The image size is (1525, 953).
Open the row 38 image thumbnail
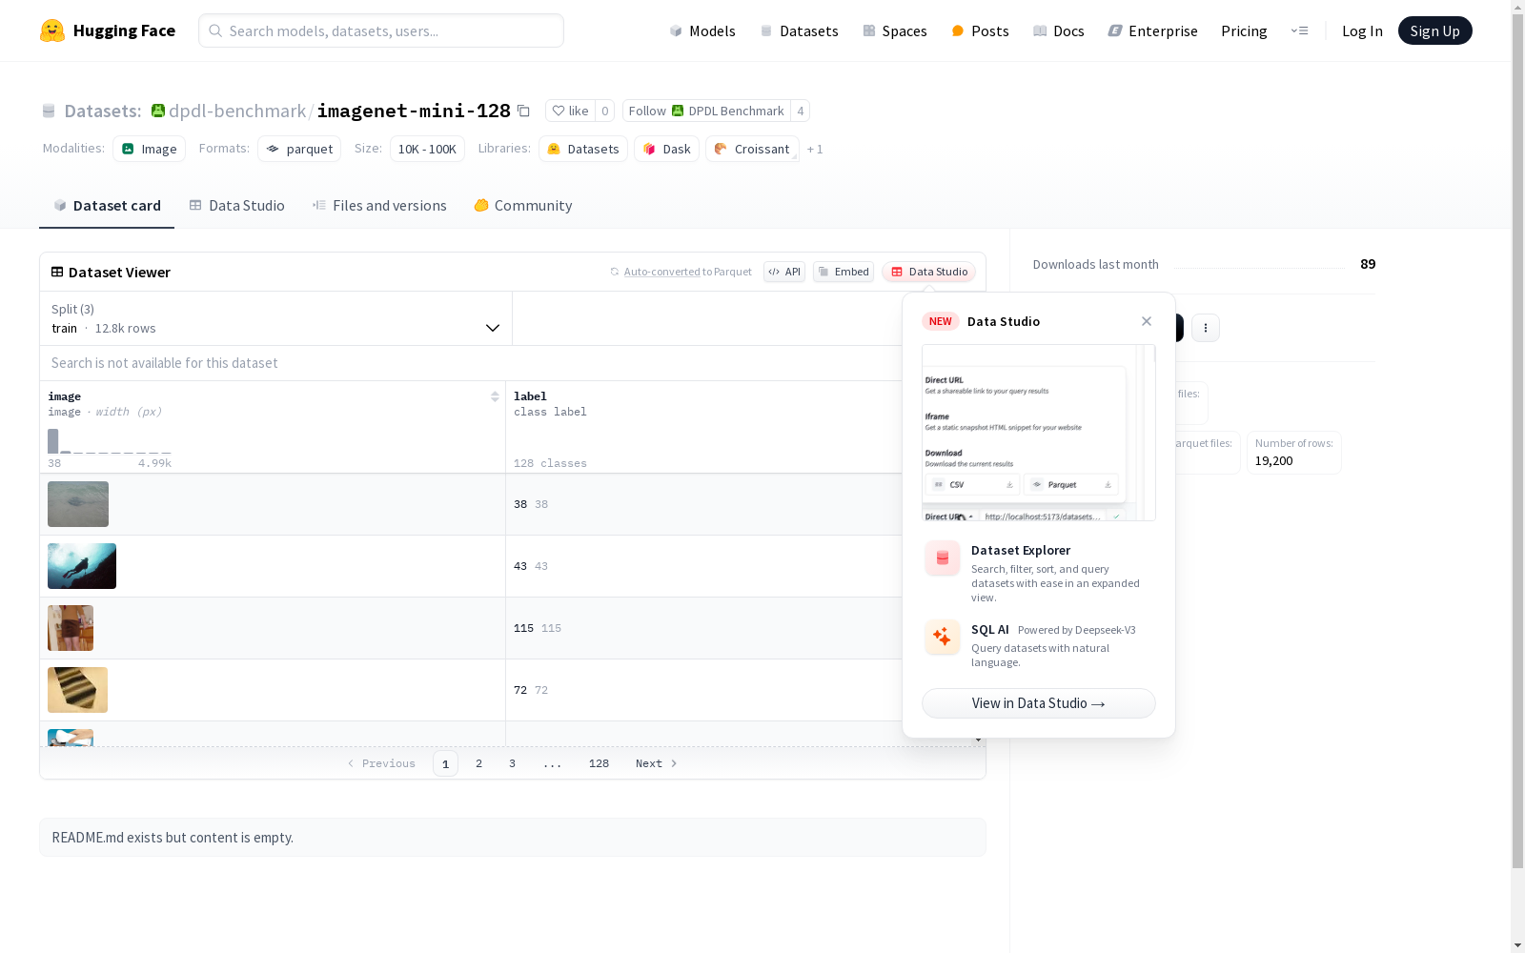click(x=78, y=504)
